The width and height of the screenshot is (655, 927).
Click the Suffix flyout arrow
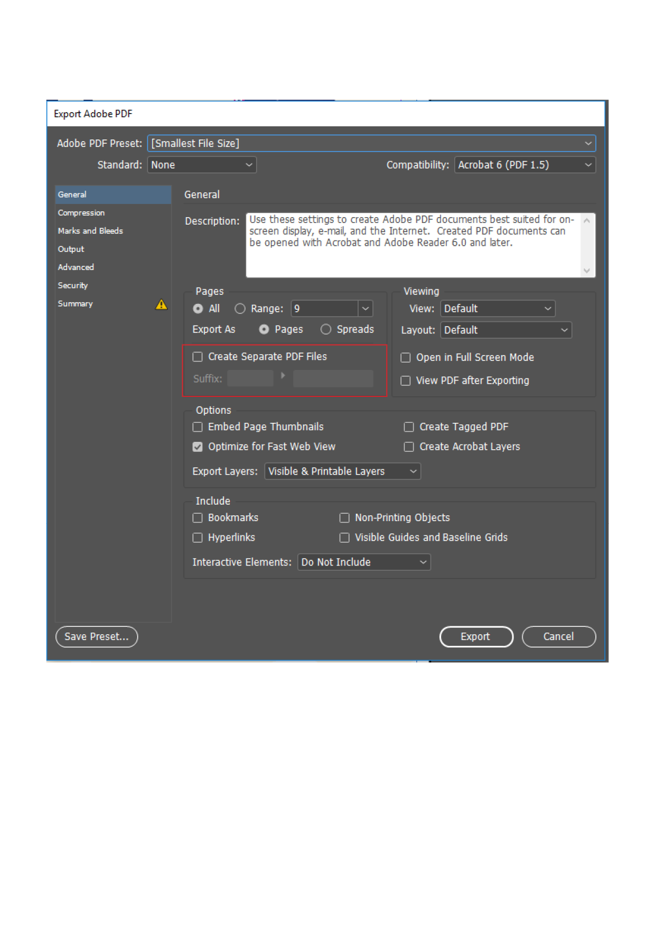(283, 376)
